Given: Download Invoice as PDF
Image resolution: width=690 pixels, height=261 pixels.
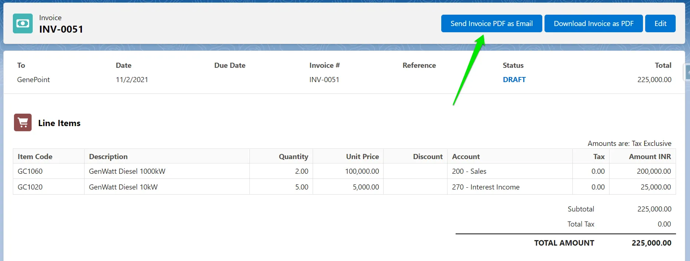Looking at the screenshot, I should (594, 23).
